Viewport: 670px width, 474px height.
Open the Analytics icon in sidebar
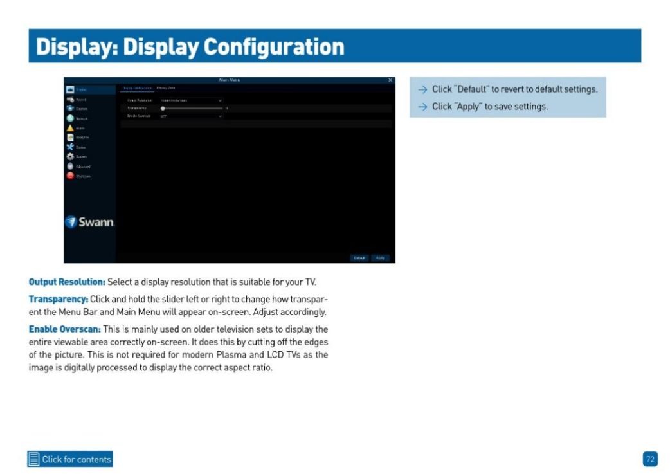[x=70, y=137]
